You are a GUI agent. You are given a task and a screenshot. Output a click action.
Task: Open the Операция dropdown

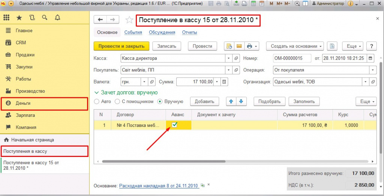tap(372, 70)
